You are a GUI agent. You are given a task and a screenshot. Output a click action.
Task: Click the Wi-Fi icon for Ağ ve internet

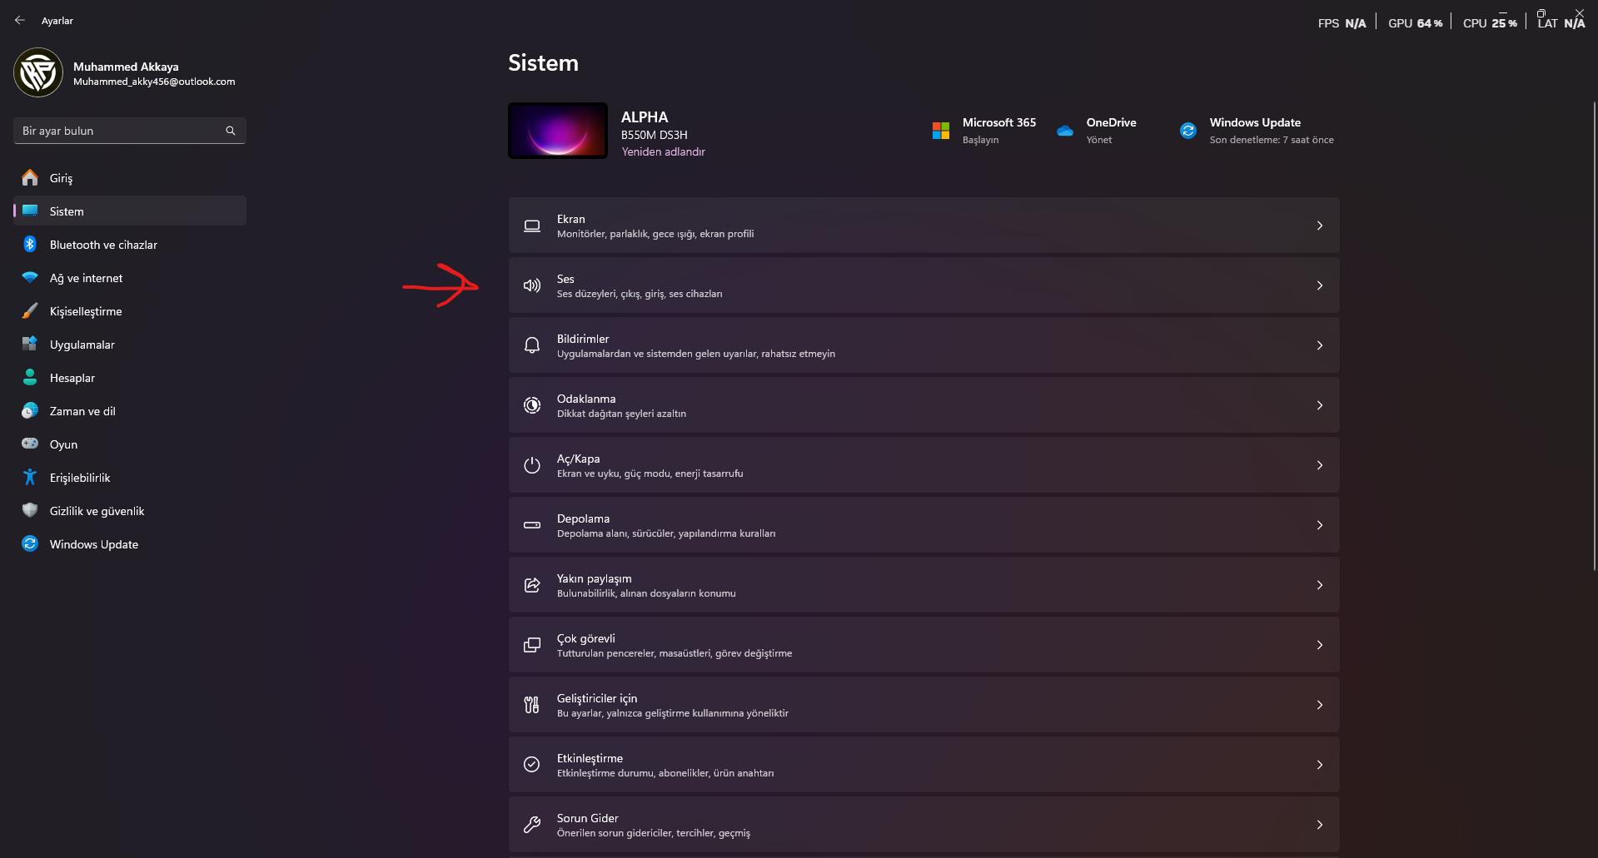click(x=30, y=277)
